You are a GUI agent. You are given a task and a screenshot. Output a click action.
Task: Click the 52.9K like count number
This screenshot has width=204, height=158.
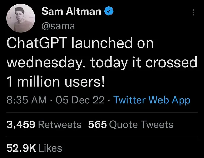point(21,148)
